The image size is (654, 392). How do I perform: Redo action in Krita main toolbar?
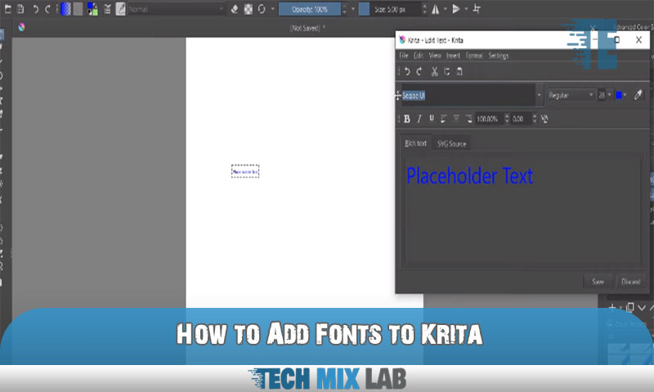[47, 9]
